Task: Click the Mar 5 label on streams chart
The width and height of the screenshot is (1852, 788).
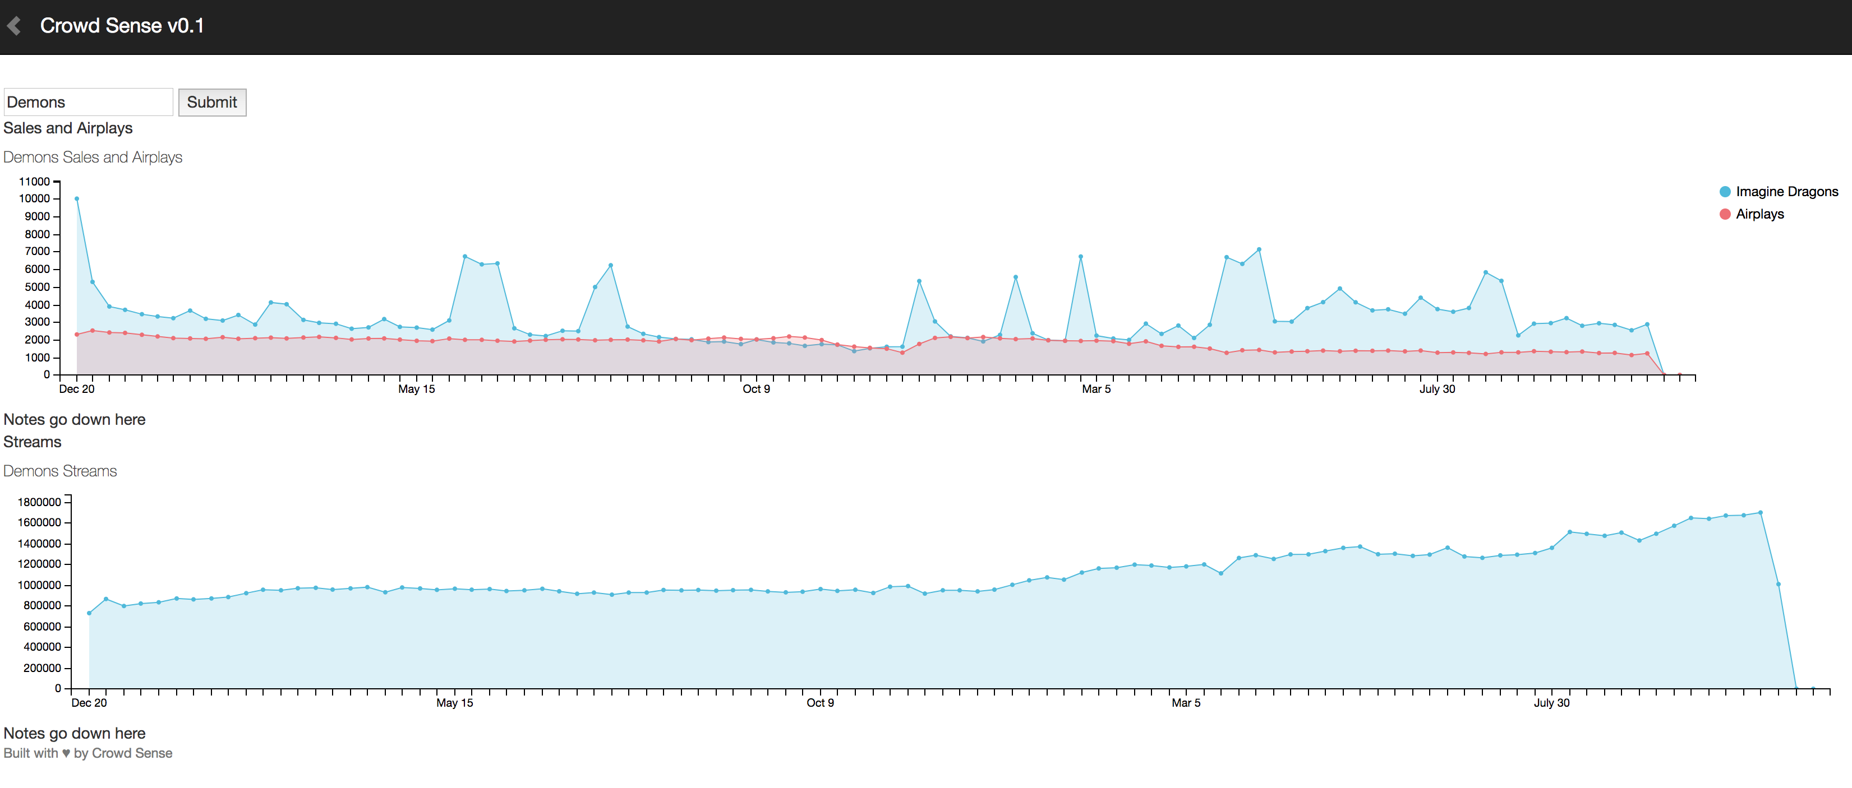Action: click(x=1186, y=703)
